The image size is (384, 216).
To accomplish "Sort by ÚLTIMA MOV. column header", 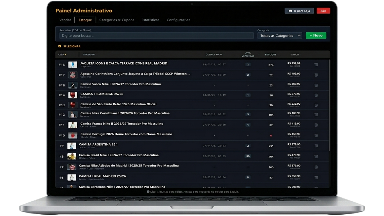I will [x=214, y=55].
